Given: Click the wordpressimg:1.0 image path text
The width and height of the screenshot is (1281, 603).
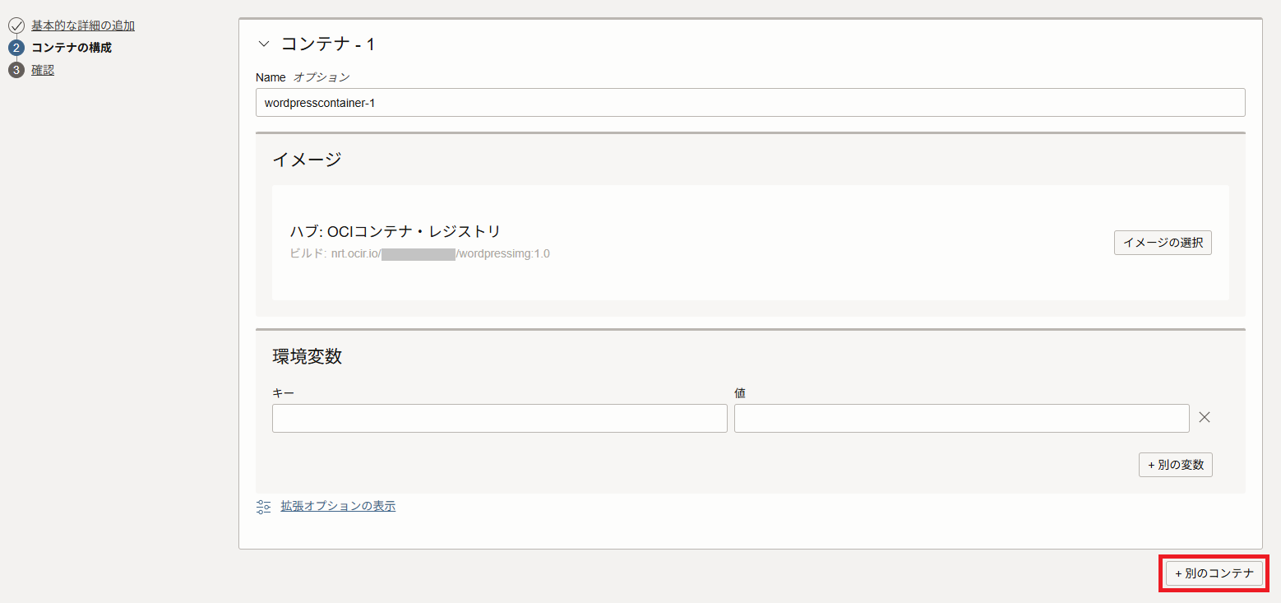Looking at the screenshot, I should click(x=503, y=253).
